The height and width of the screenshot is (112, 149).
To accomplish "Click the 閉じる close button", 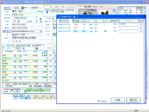I will (x=133, y=100).
